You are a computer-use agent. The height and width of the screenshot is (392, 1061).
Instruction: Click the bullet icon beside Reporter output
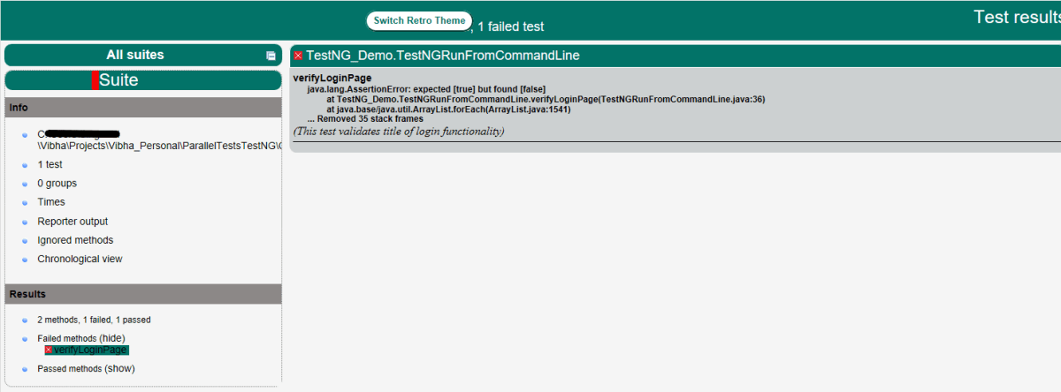point(26,222)
